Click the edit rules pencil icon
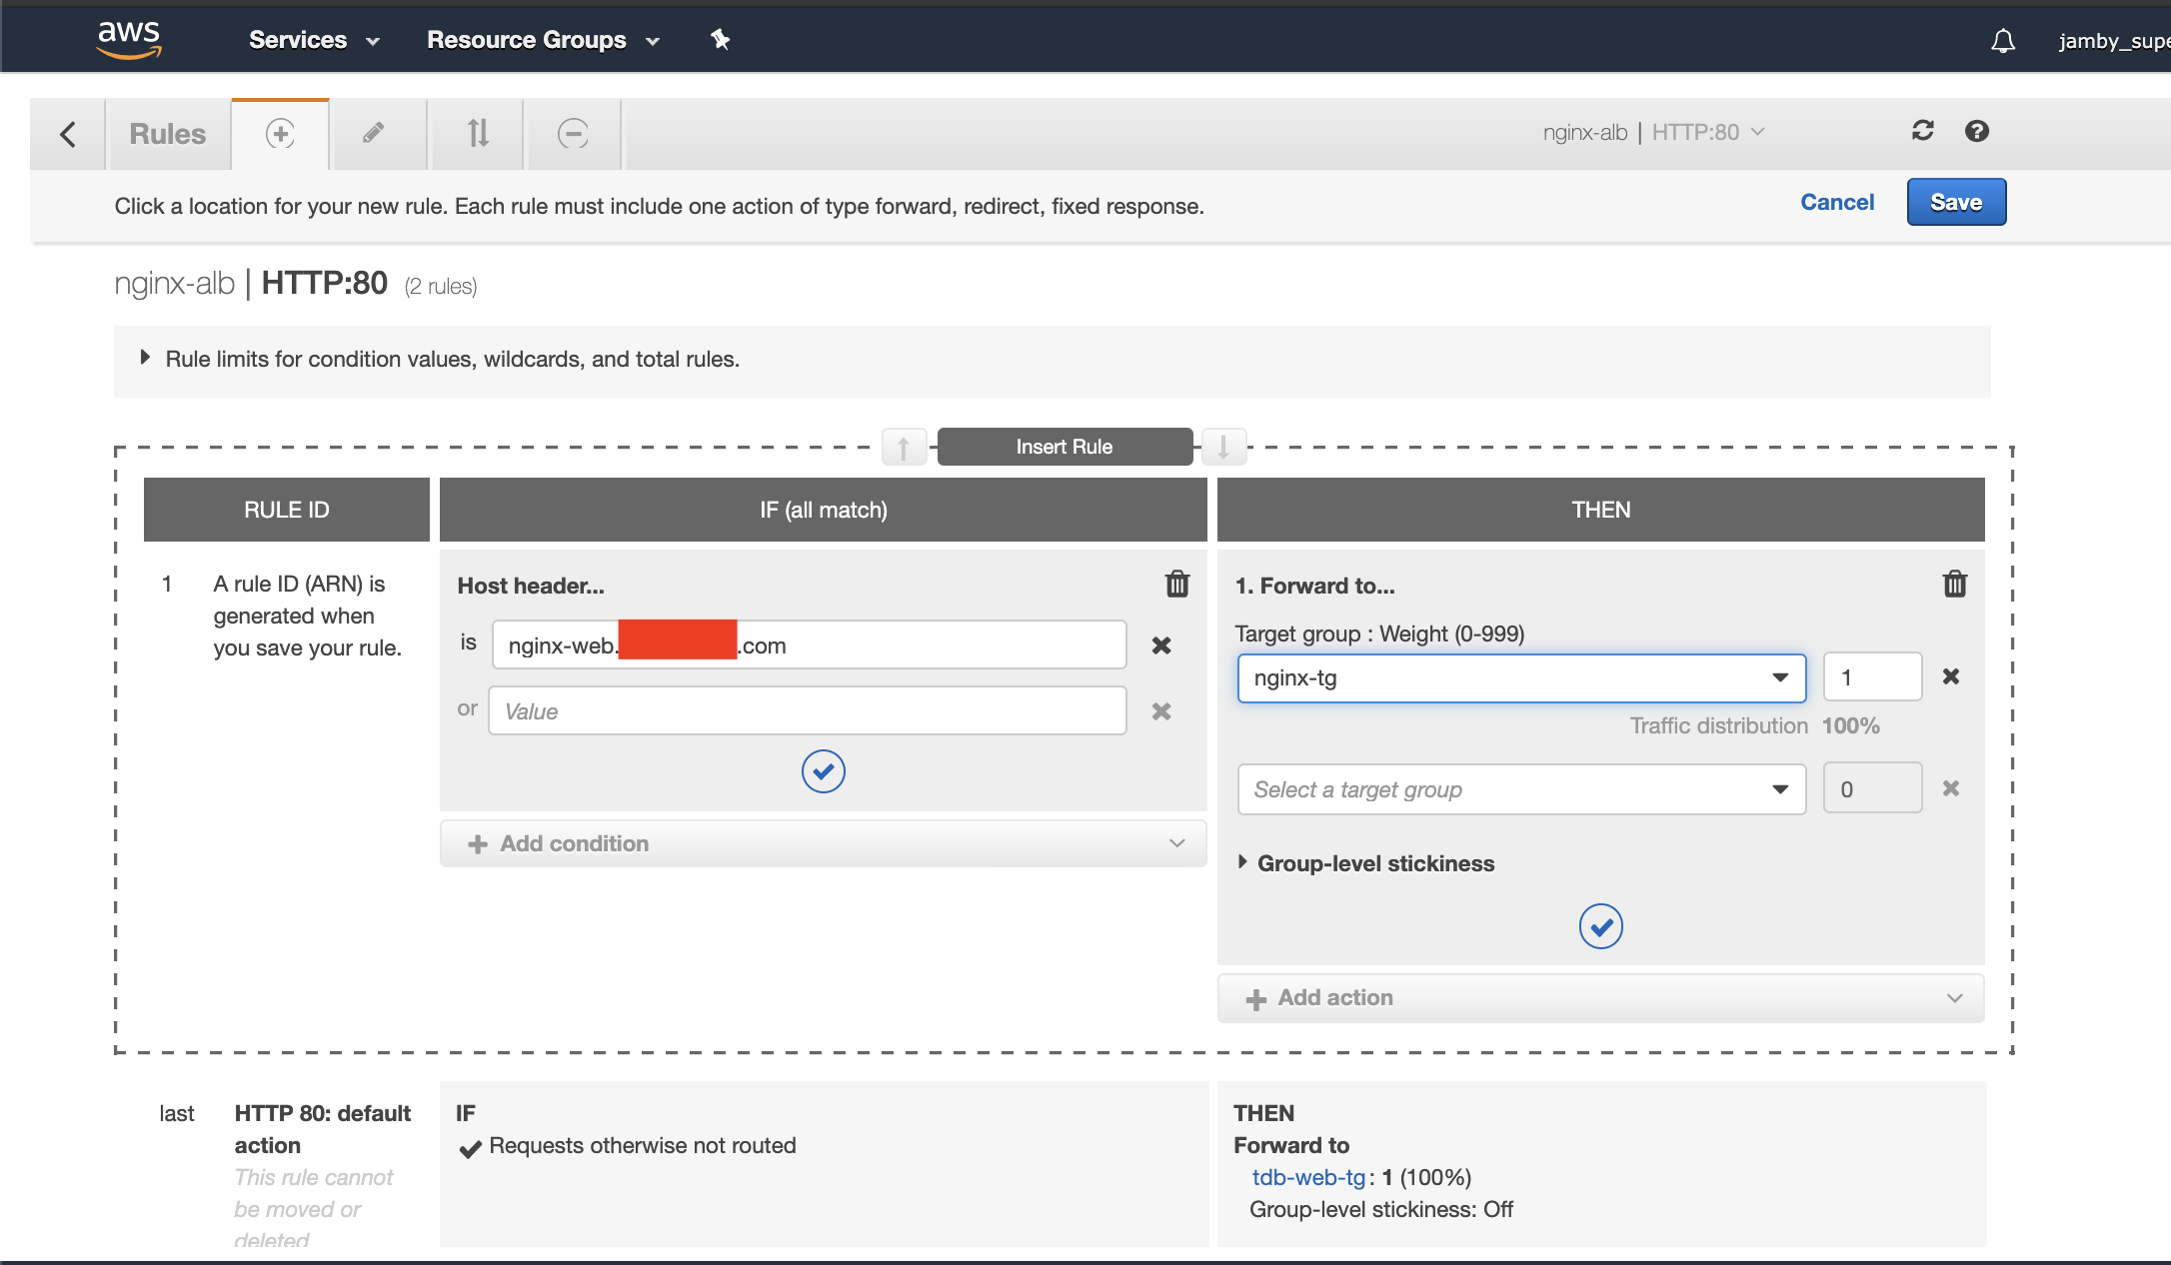 374,133
